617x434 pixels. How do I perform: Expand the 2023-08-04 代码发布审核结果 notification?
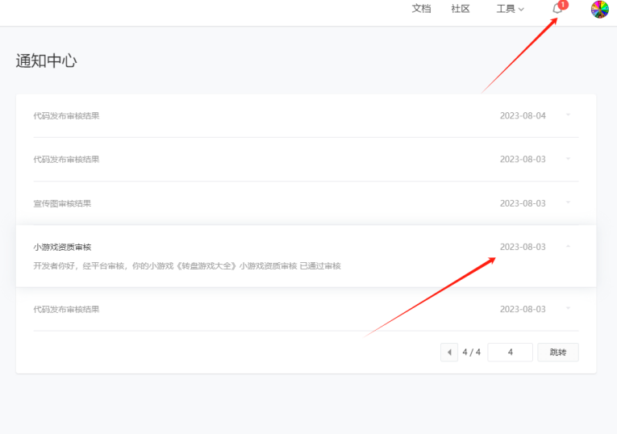coord(568,115)
